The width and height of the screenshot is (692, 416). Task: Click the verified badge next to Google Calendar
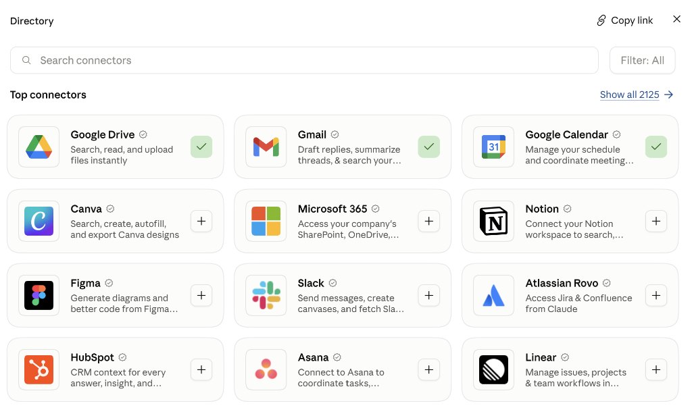coord(616,134)
